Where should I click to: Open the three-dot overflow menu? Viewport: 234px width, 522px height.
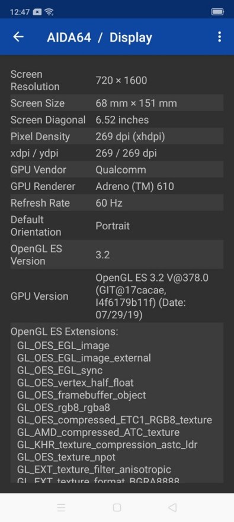219,37
